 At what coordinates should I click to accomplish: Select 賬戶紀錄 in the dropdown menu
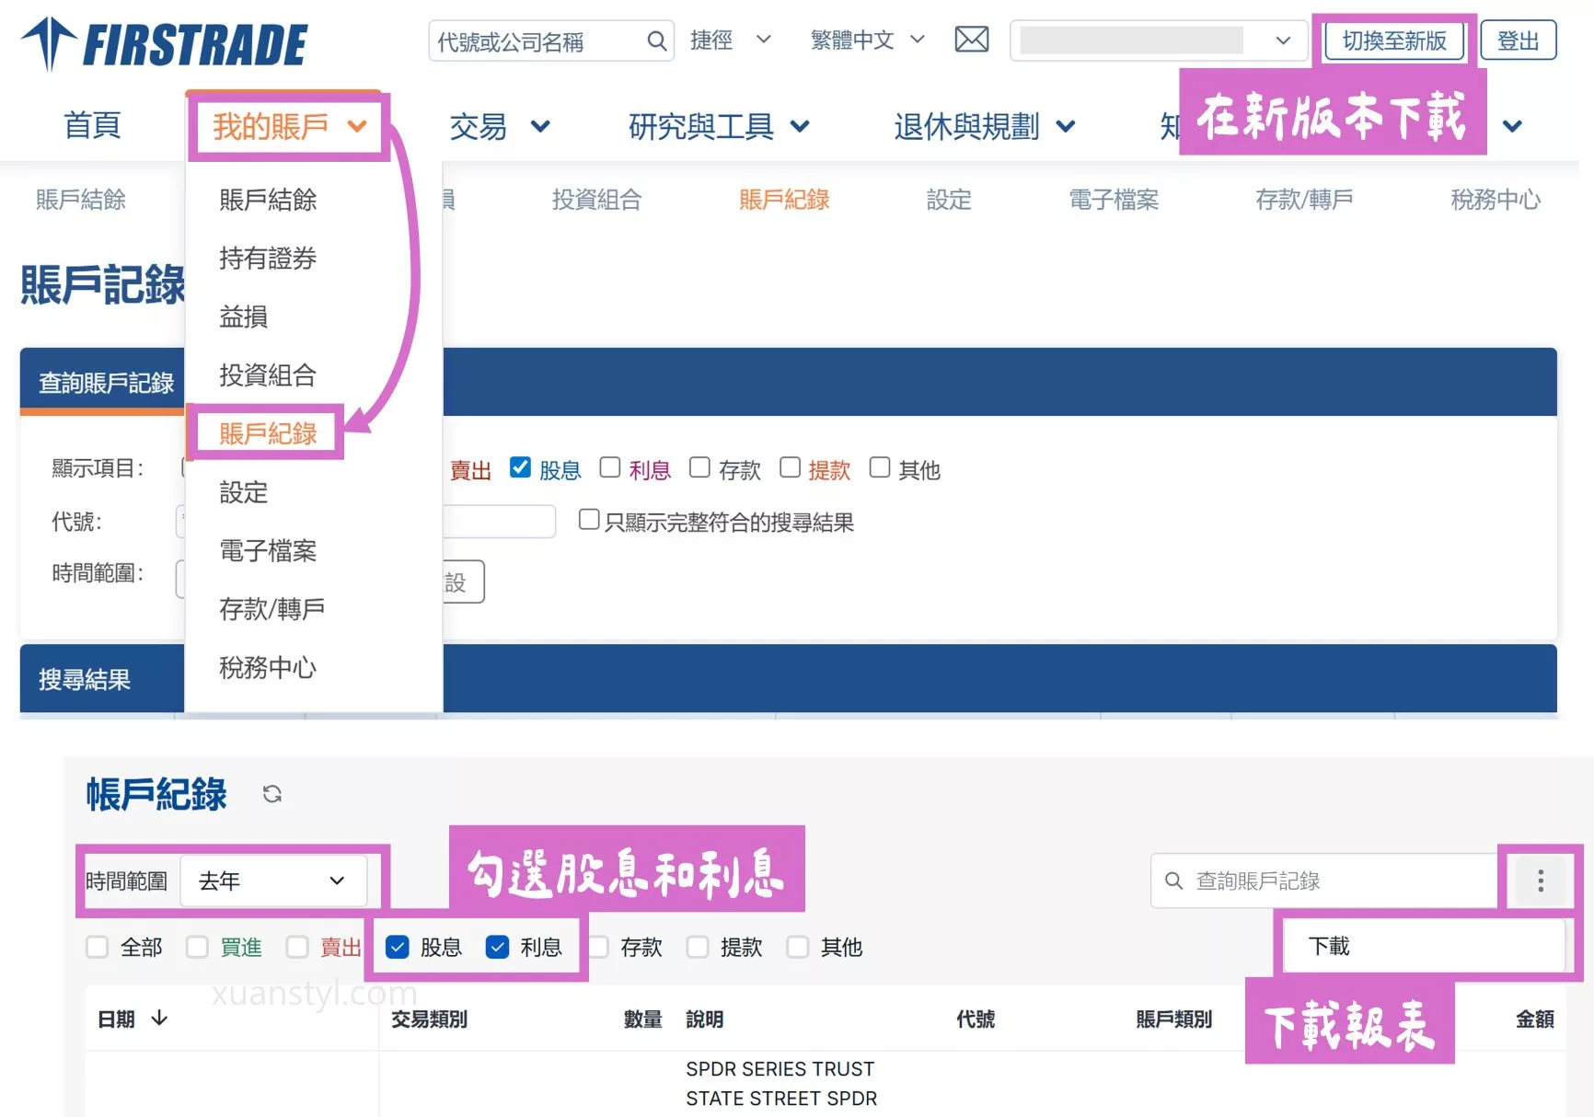tap(268, 433)
